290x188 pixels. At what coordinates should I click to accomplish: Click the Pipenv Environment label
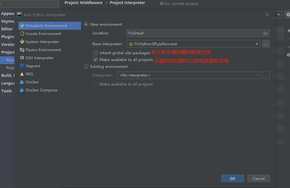click(x=43, y=50)
